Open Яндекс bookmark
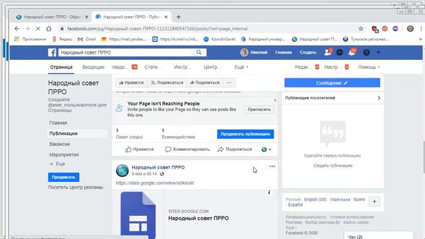 62,39
